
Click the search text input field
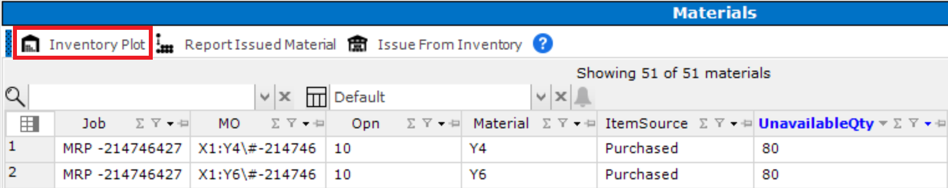tap(142, 96)
